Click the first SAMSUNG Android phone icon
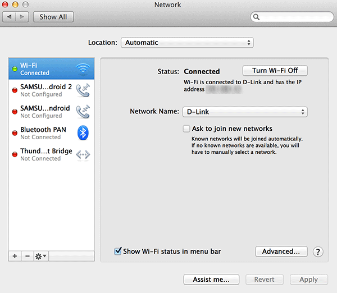 [83, 90]
